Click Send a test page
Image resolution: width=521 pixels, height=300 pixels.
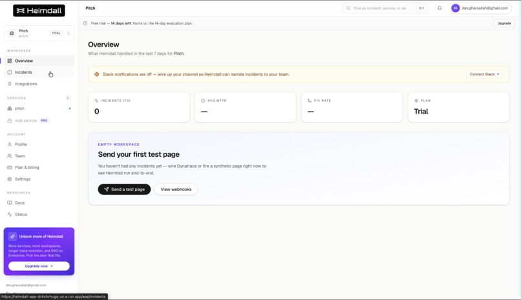click(124, 189)
